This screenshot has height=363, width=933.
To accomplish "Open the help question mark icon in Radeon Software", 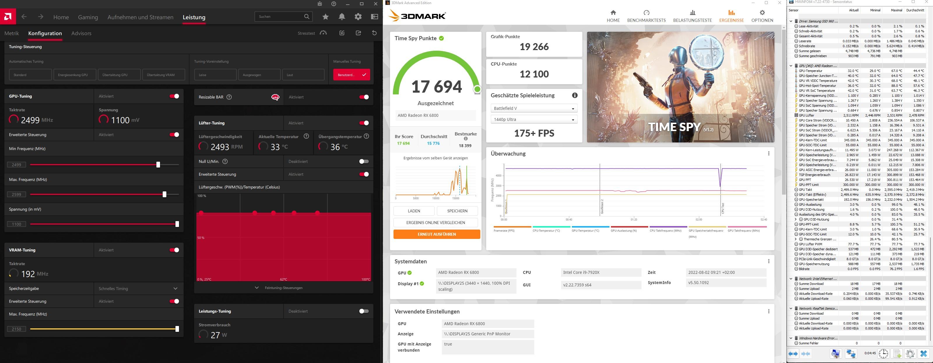I will point(333,4).
